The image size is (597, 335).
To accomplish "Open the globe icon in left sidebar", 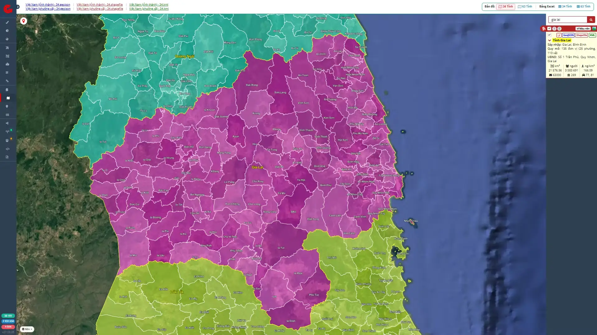I will coord(7,39).
